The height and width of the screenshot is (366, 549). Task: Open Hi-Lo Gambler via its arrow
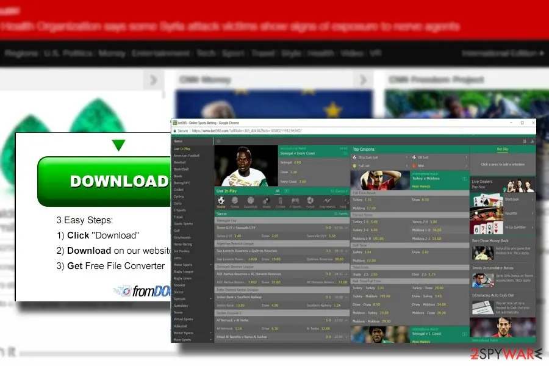pyautogui.click(x=533, y=228)
